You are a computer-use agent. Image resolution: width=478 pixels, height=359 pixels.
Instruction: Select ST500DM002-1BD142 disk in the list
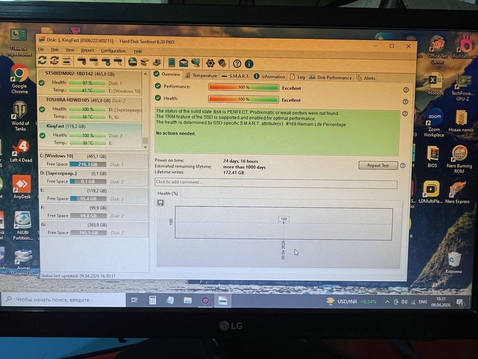point(90,83)
